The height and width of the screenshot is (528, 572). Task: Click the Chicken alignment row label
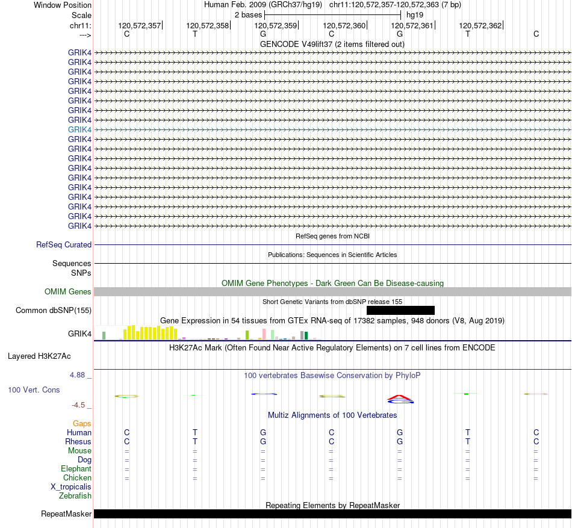coord(77,477)
